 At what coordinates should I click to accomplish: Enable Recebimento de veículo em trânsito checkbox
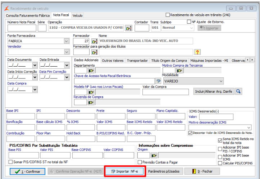(168, 15)
